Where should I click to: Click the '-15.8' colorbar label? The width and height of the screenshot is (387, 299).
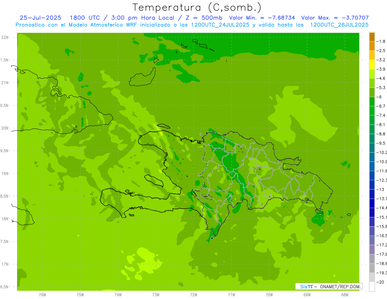(x=382, y=226)
